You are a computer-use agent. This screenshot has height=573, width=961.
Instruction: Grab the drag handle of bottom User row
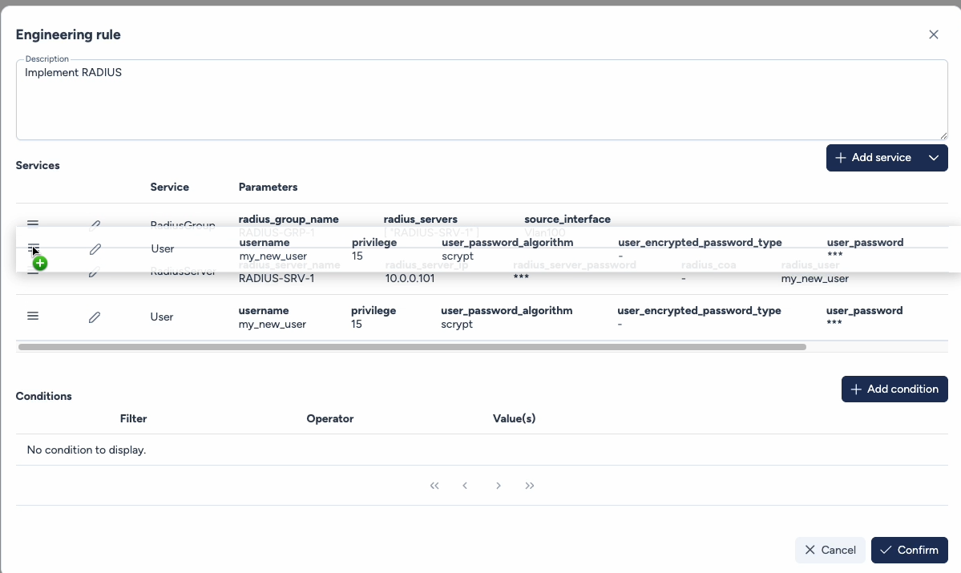point(33,317)
